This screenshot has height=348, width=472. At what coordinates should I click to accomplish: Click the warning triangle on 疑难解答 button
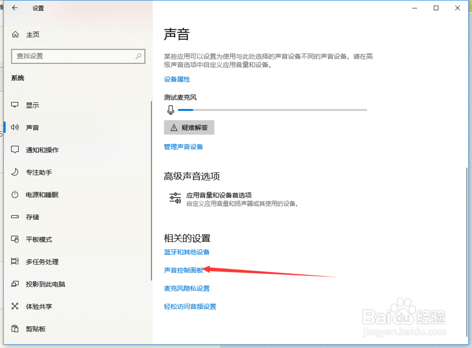[x=174, y=128]
